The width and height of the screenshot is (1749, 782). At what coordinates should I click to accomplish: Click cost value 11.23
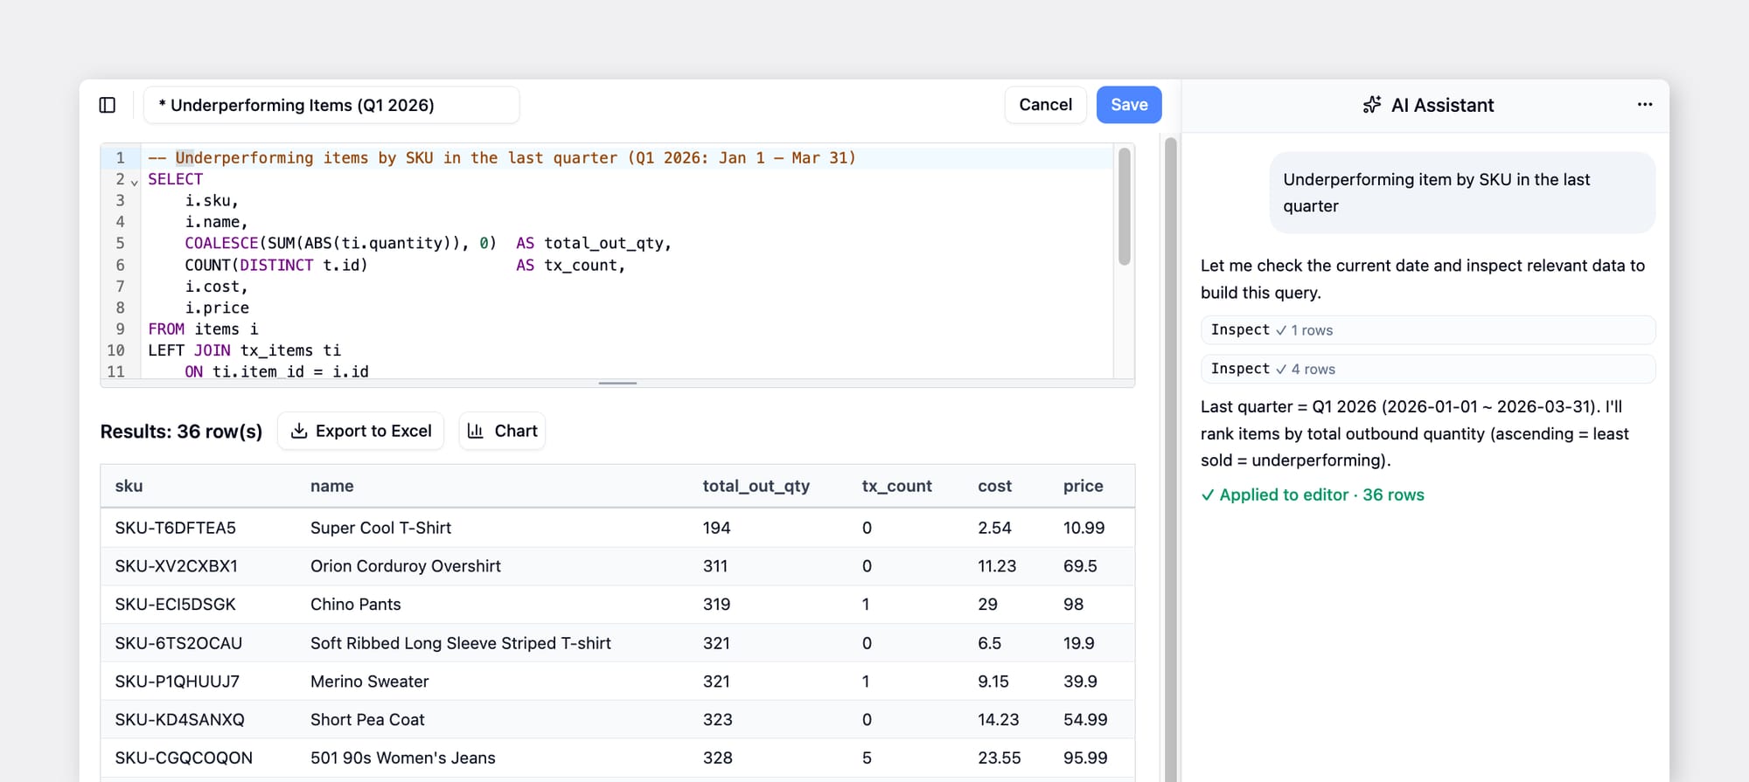997,566
